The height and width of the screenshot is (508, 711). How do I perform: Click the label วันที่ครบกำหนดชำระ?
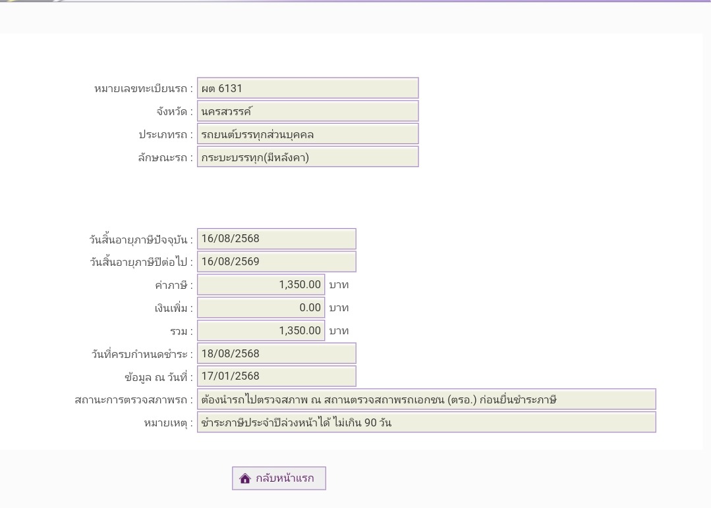click(142, 354)
